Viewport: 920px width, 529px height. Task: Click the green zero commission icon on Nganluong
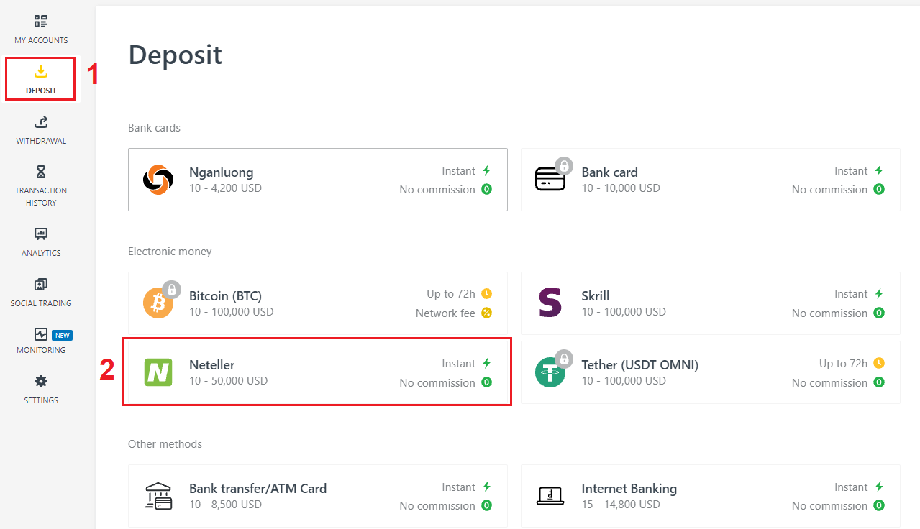[487, 190]
